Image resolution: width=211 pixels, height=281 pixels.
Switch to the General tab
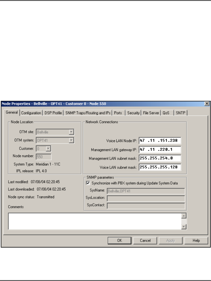(x=12, y=112)
